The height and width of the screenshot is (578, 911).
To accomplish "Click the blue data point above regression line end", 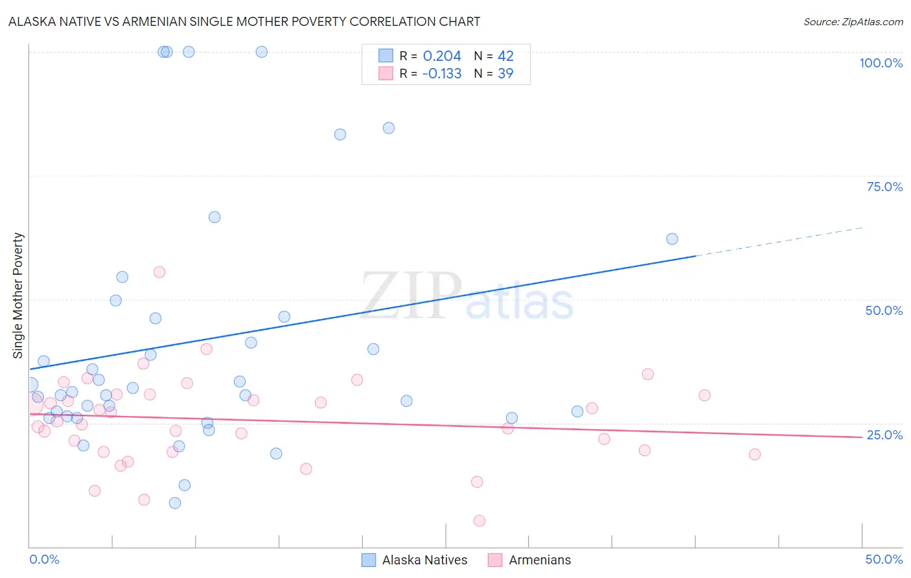I will pos(672,239).
